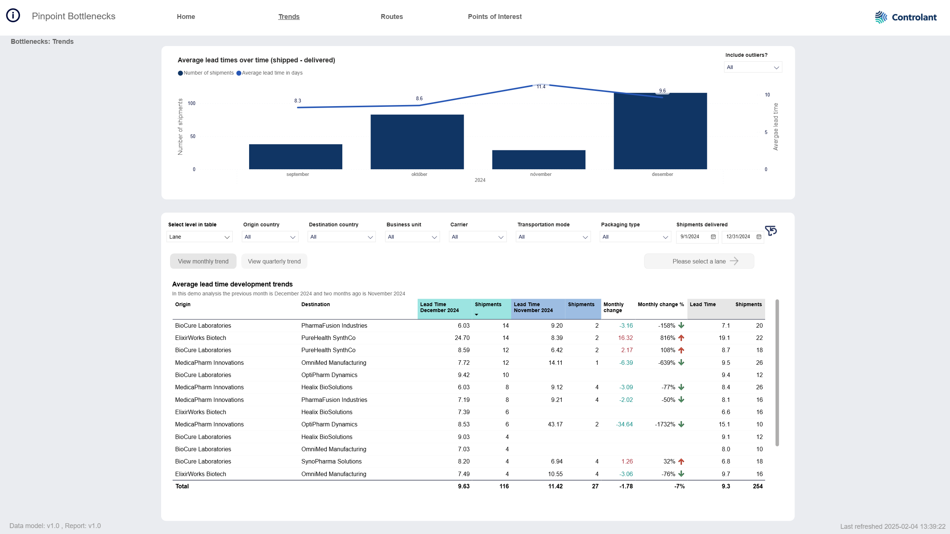The height and width of the screenshot is (534, 950).
Task: Click the Destination country filter dropdown
Action: (340, 236)
